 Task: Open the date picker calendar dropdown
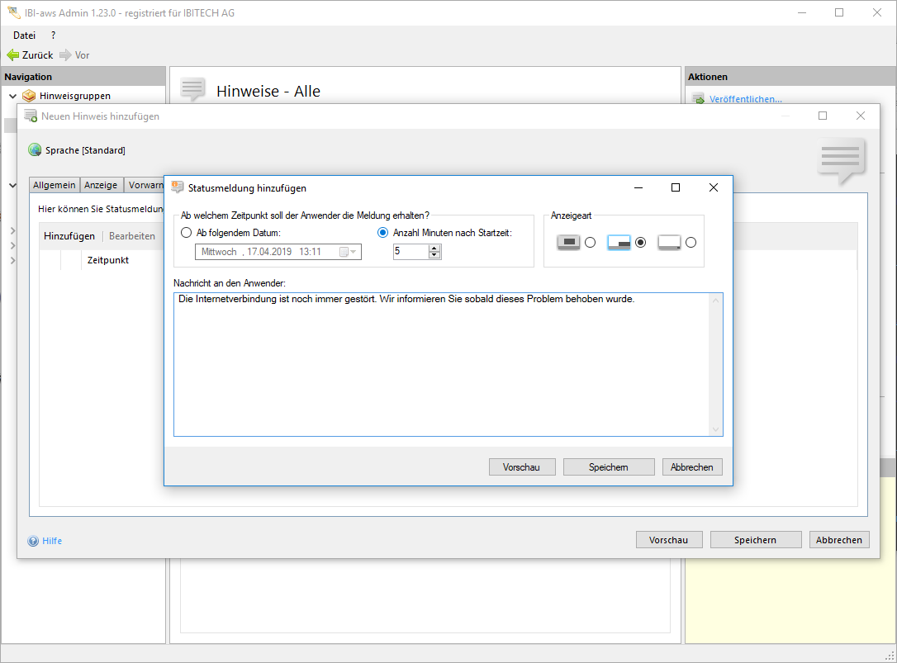point(349,252)
